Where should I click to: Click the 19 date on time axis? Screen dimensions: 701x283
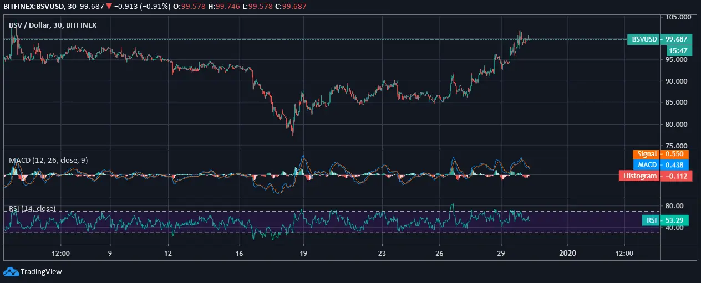(x=303, y=253)
